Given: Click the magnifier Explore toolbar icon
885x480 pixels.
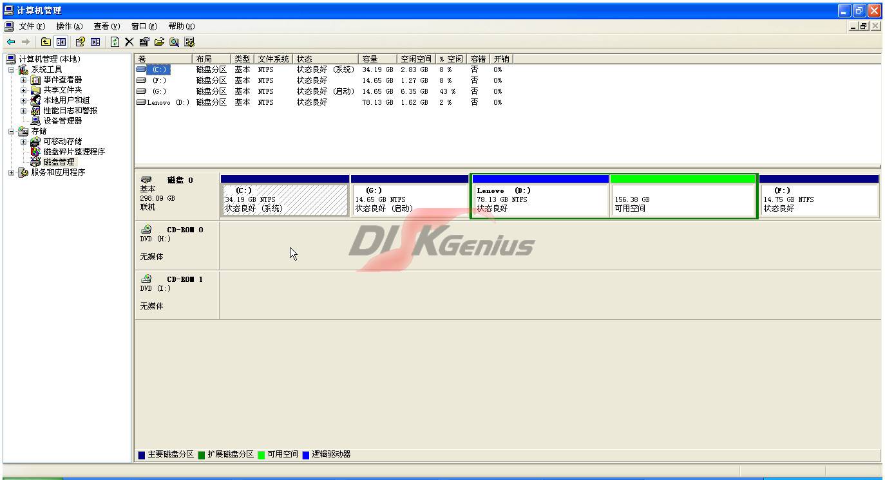Looking at the screenshot, I should pos(174,42).
